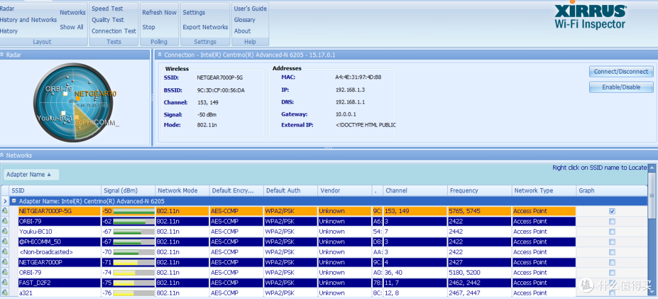Collapse the Radar panel chevron

pyautogui.click(x=2, y=55)
